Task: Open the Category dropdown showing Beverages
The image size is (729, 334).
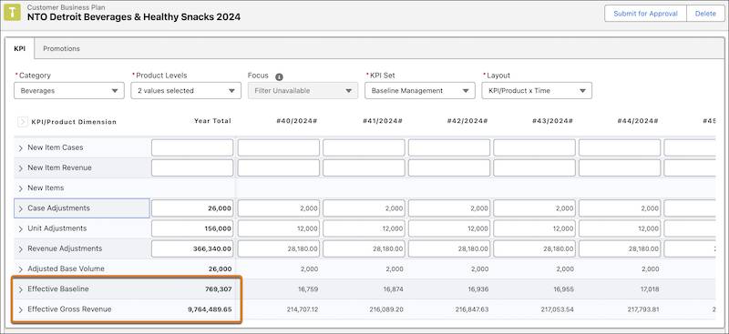Action: [x=69, y=91]
